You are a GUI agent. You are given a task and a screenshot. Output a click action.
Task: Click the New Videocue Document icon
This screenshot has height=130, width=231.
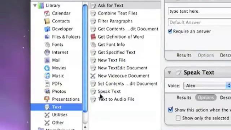click(93, 76)
